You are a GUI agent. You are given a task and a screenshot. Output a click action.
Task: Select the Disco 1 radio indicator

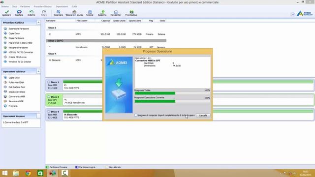pos(48,82)
